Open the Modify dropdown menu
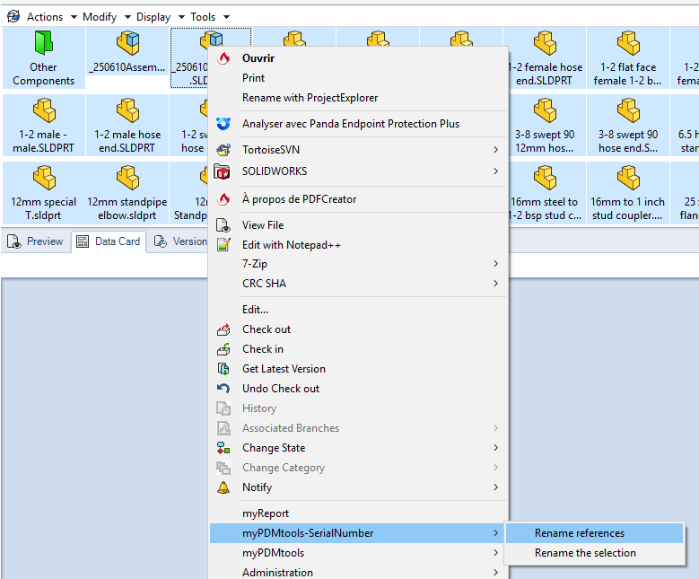Screen dimensions: 699x579 [100, 17]
